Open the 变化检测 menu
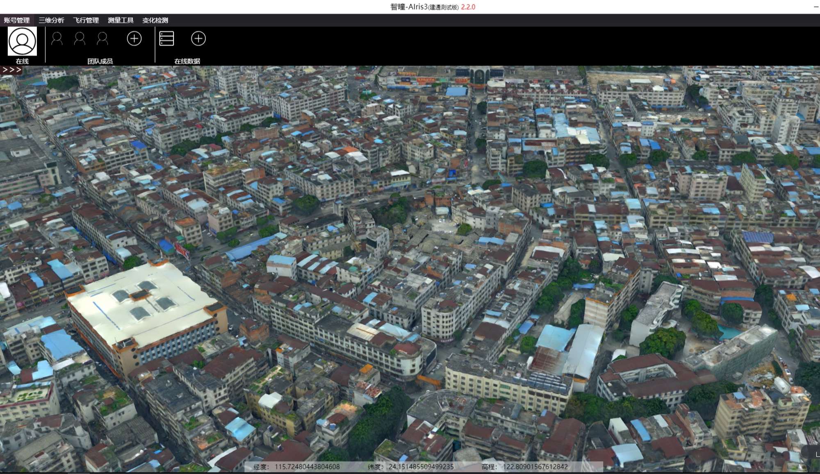Screen dimensions: 820x474 pyautogui.click(x=155, y=20)
